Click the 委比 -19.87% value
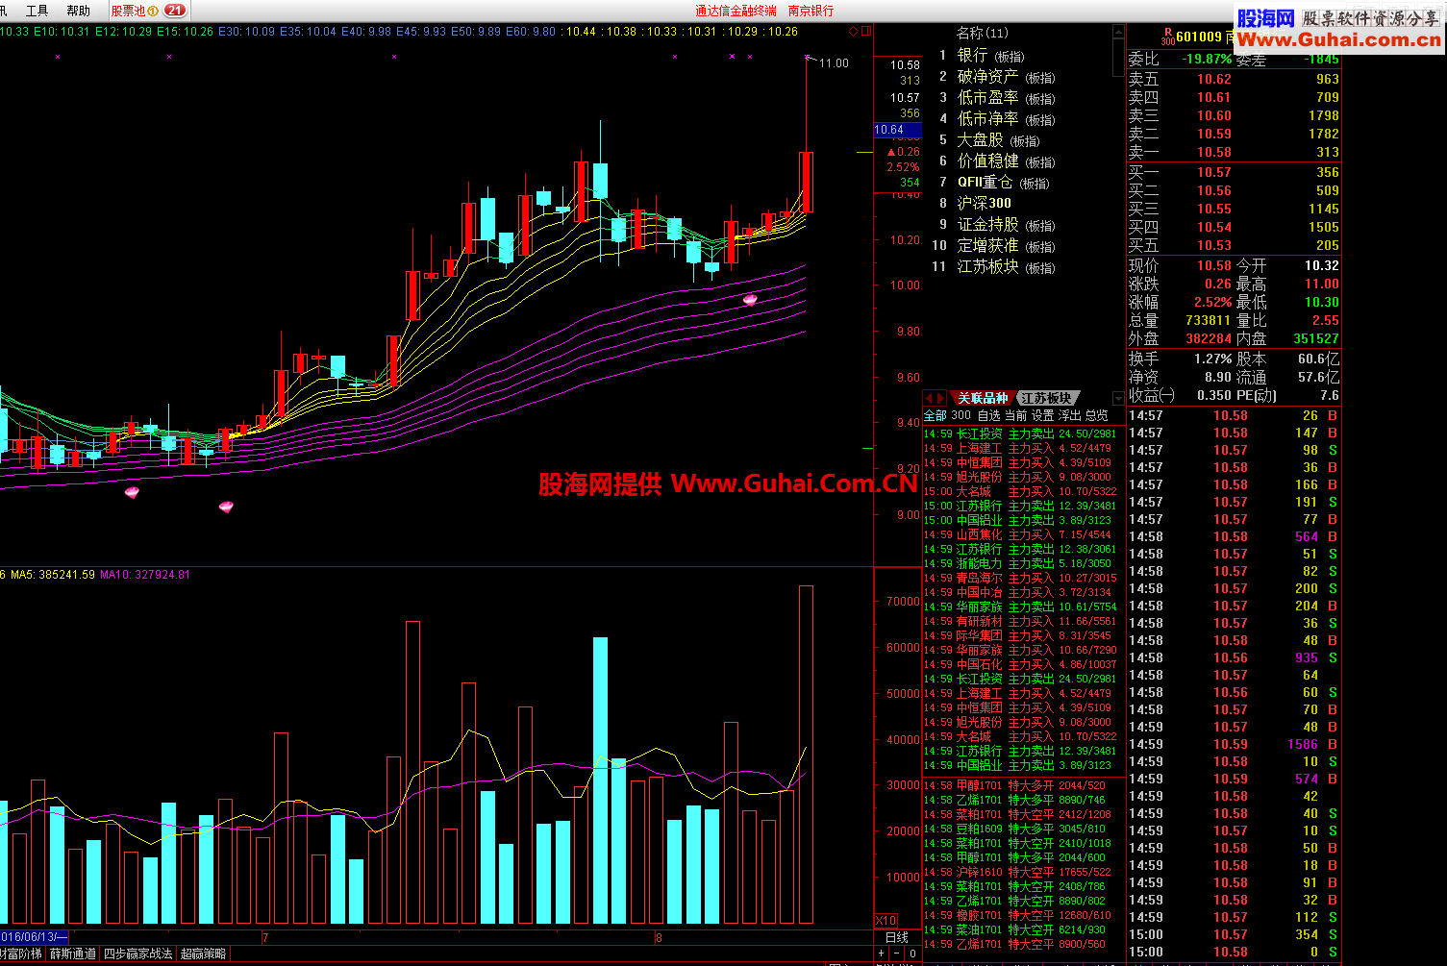1447x966 pixels. (1207, 59)
